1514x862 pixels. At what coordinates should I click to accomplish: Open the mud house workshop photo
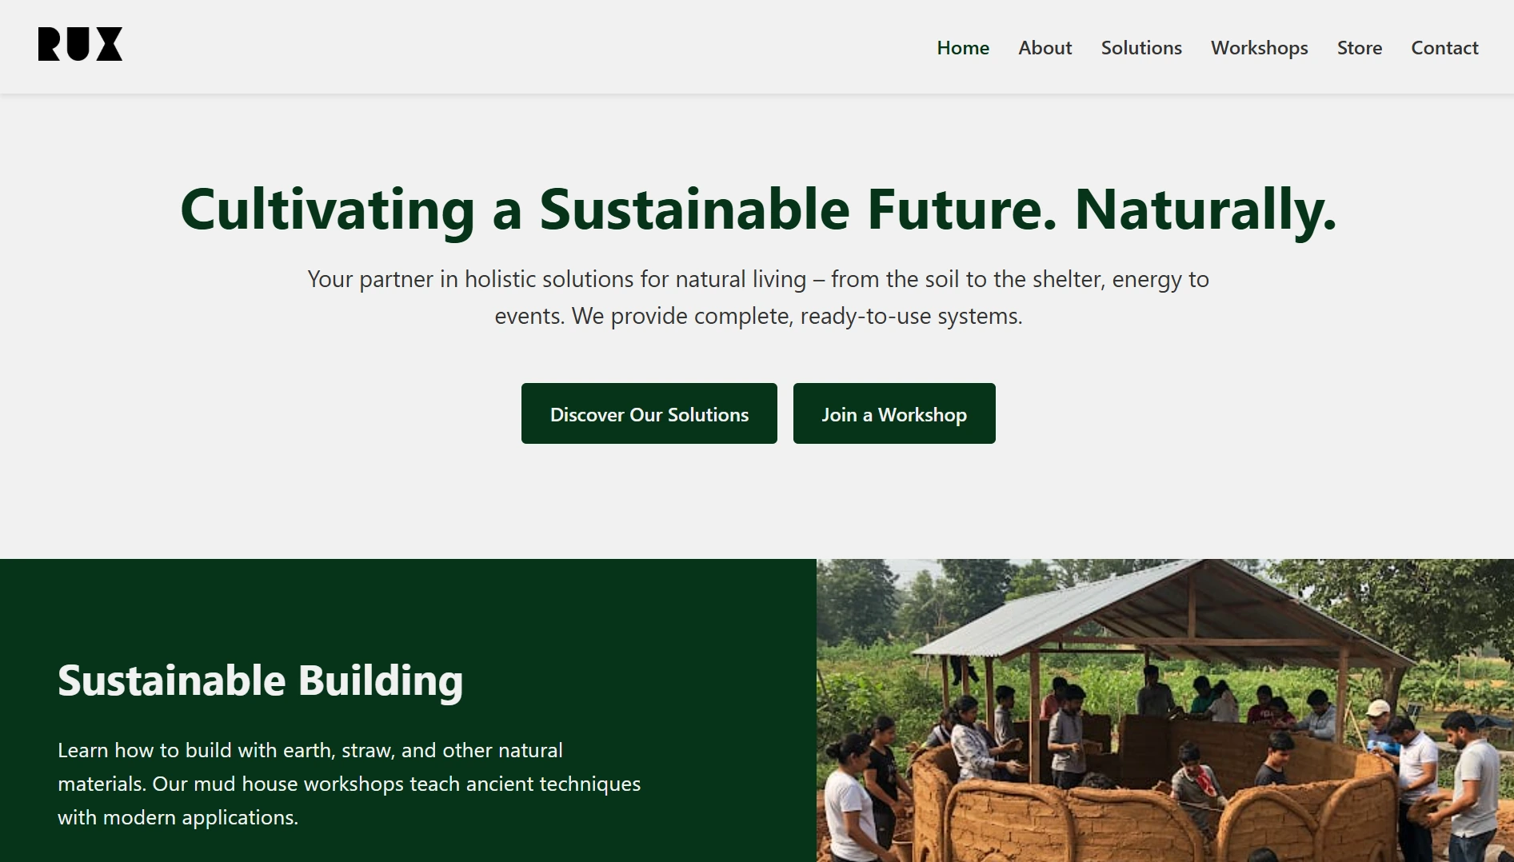(1164, 710)
